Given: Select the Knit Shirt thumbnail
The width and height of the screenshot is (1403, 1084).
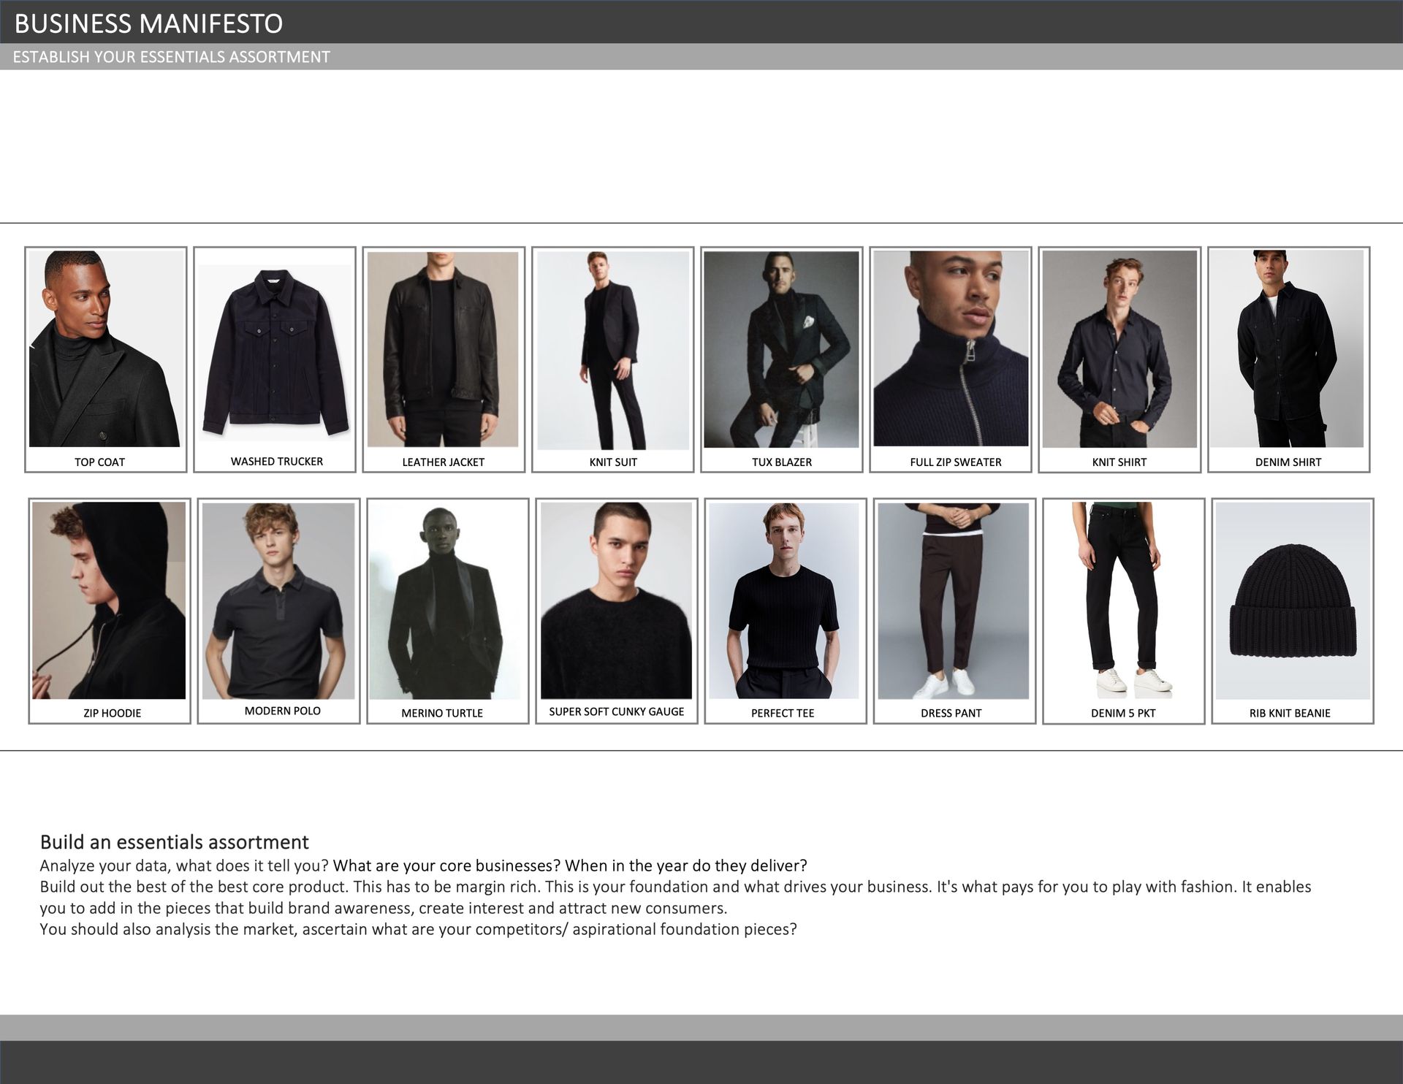Looking at the screenshot, I should pyautogui.click(x=1119, y=349).
